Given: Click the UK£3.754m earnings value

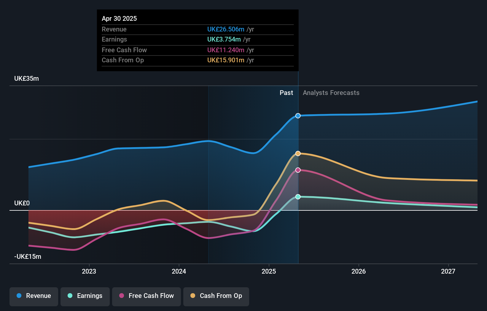Looking at the screenshot, I should (x=224, y=39).
